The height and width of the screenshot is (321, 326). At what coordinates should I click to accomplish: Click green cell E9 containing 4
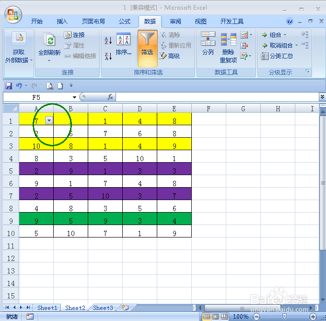pos(174,219)
